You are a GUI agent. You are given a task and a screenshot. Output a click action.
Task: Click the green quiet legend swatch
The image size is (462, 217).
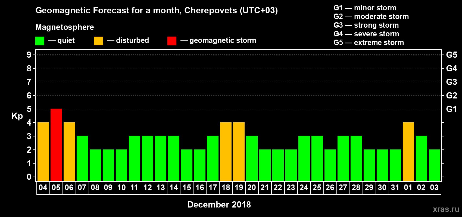click(x=40, y=41)
